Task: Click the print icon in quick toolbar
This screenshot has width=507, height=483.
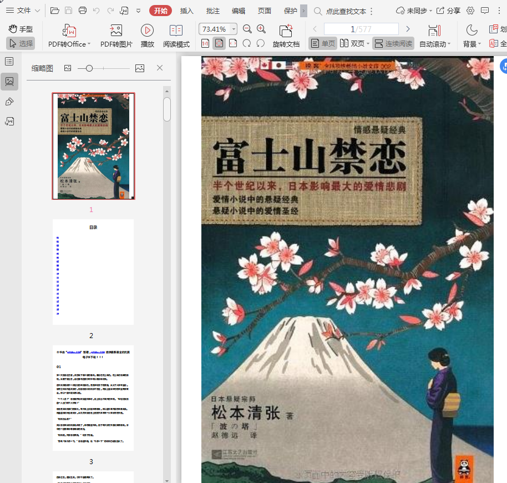Action: tap(83, 11)
